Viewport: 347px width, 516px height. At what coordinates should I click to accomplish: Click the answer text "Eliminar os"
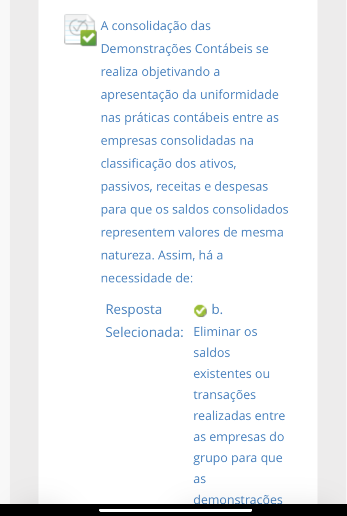coord(225,332)
